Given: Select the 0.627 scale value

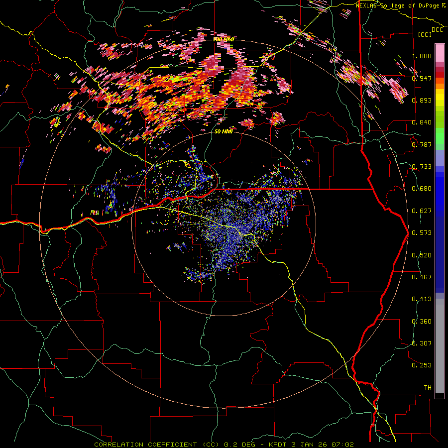Looking at the screenshot, I should tap(422, 211).
